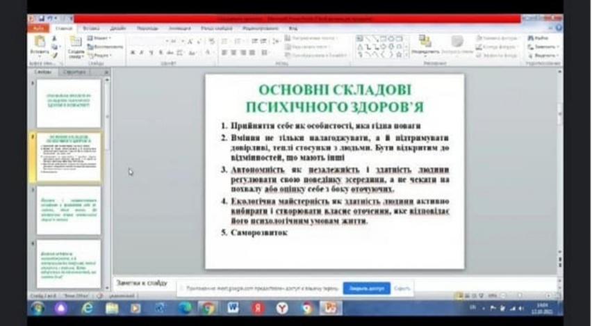Select the third slide thumbnail
592x326 pixels.
click(x=68, y=210)
